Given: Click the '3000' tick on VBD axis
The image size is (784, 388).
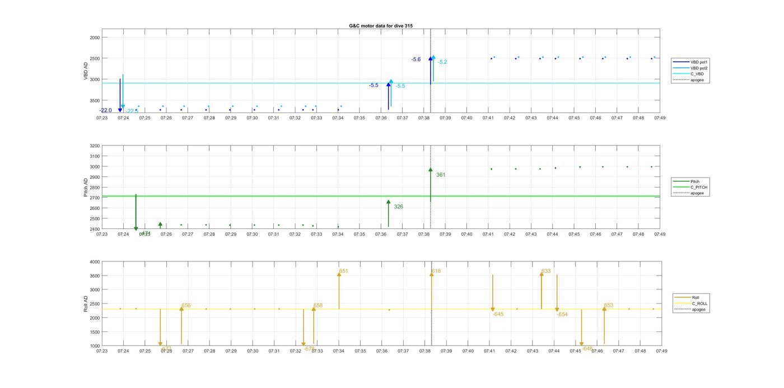Looking at the screenshot, I should pos(94,80).
